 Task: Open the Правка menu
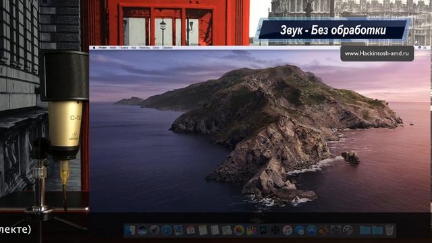[124, 48]
